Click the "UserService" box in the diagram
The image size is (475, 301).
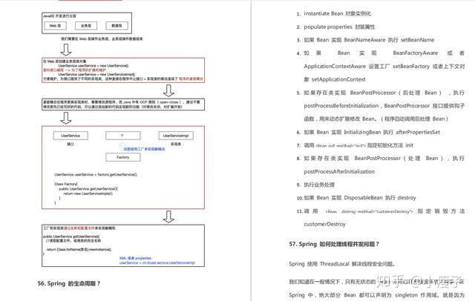coord(71,136)
